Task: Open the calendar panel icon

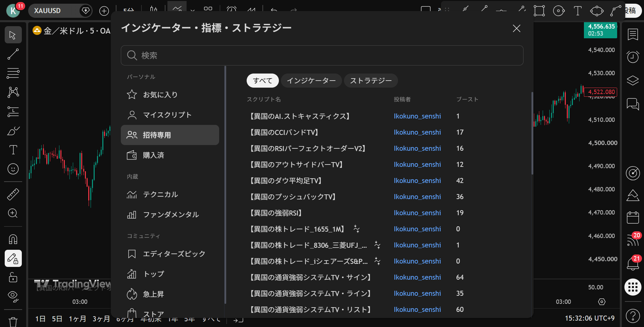Action: coord(633,218)
